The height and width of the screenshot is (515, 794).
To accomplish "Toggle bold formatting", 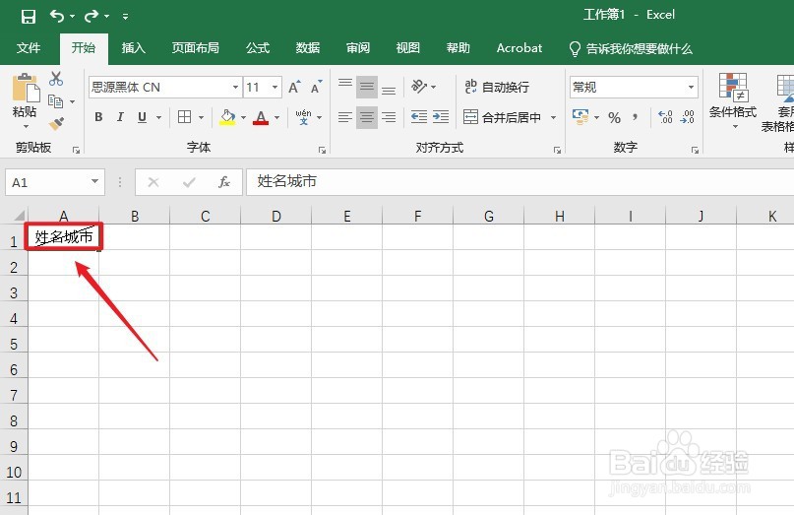I will (98, 117).
